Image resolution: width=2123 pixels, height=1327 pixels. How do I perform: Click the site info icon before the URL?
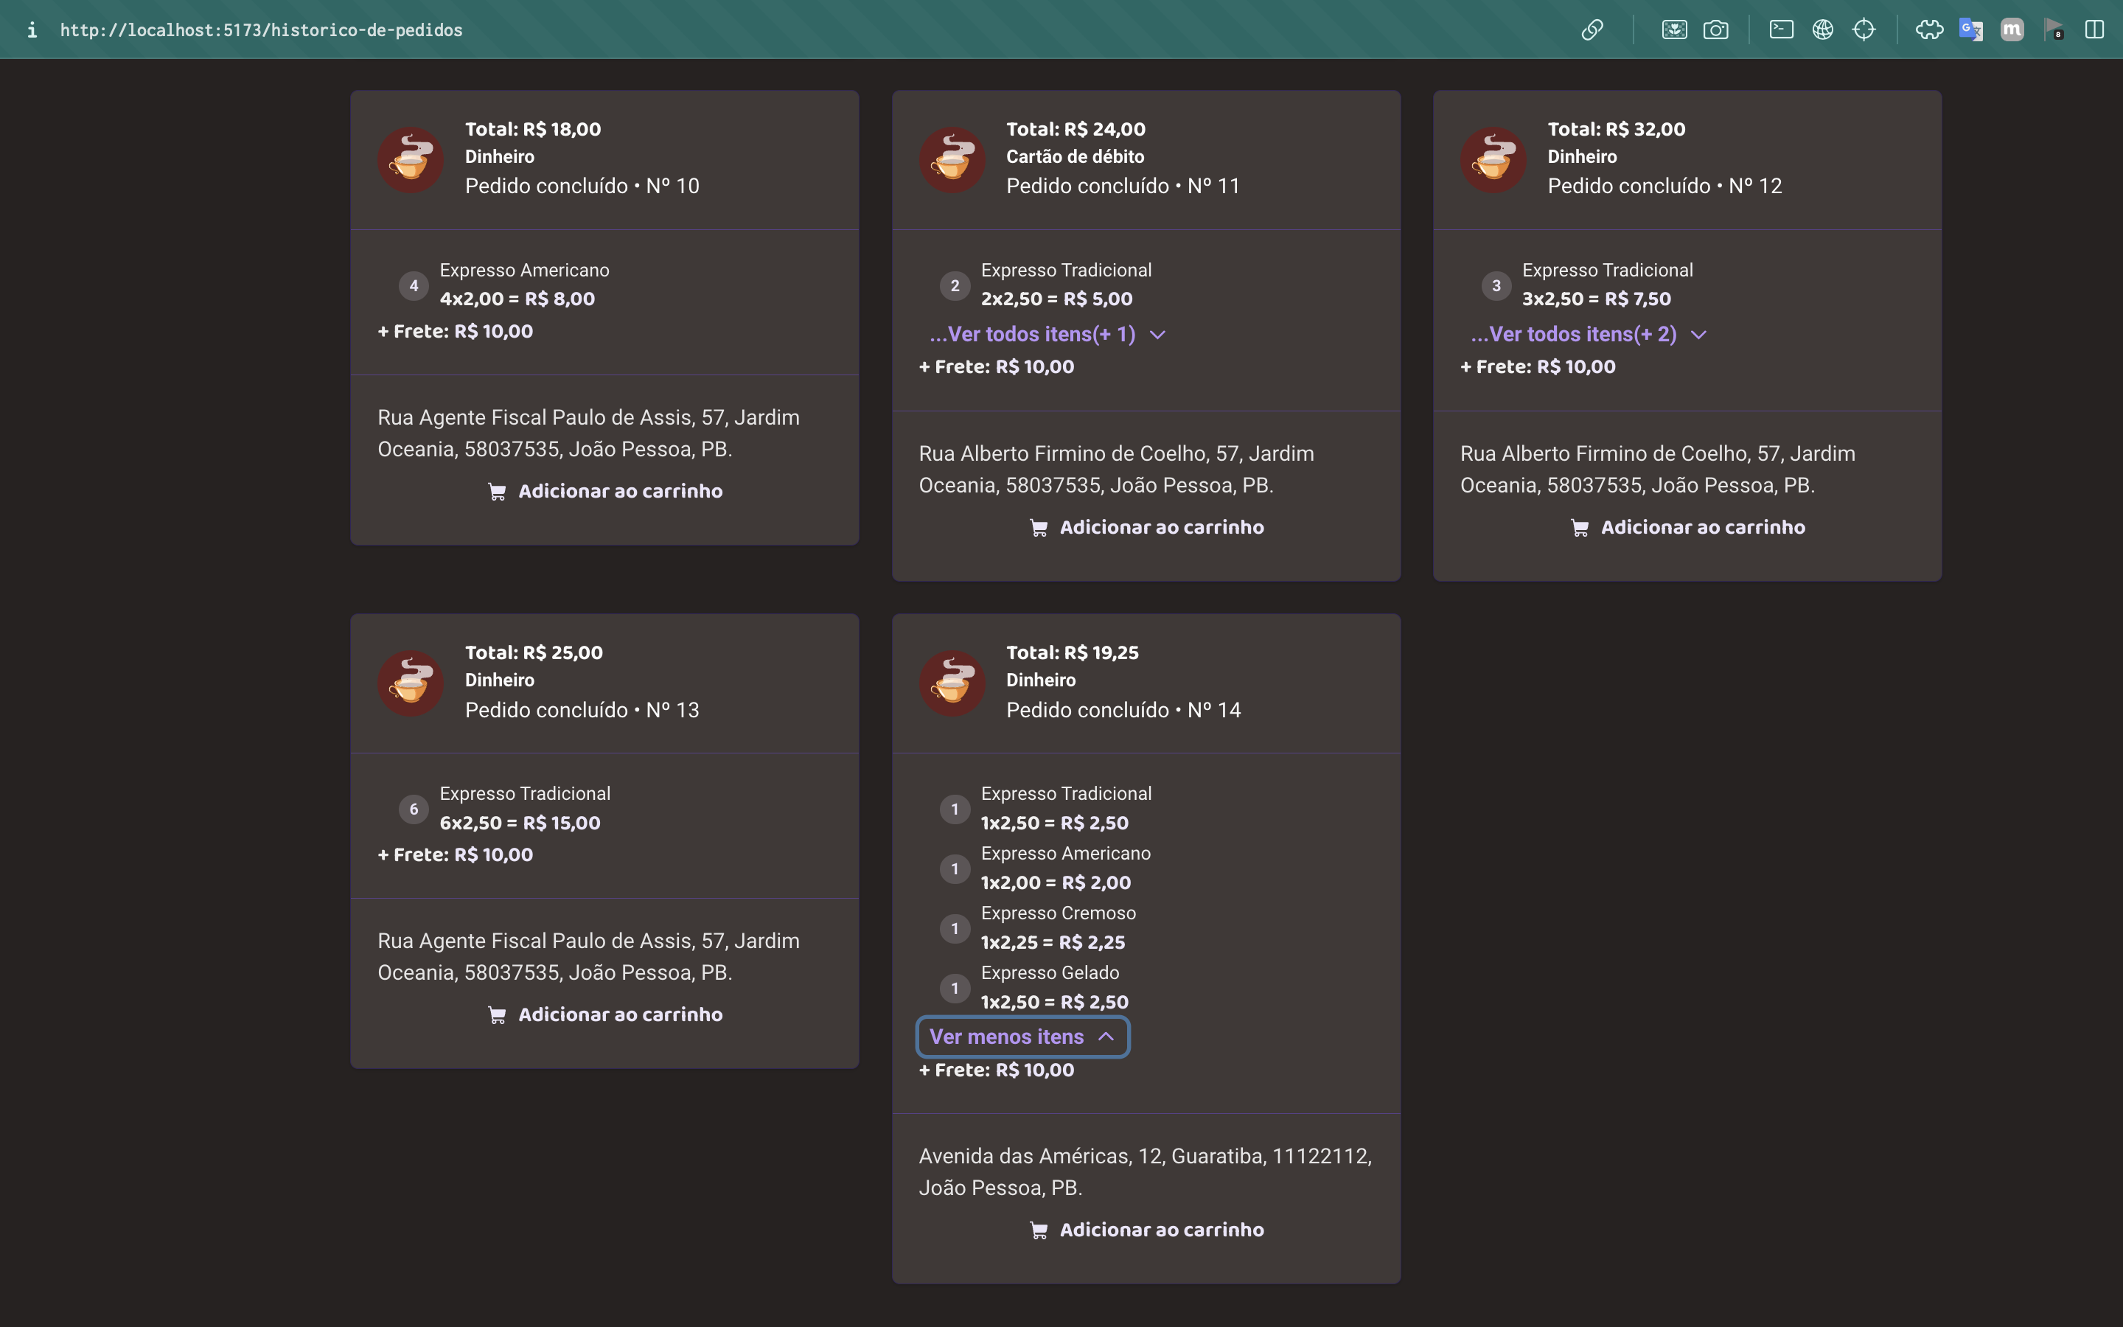tap(32, 29)
